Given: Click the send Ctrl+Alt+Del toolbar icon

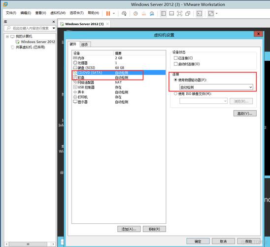Looking at the screenshot, I should tap(124, 13).
